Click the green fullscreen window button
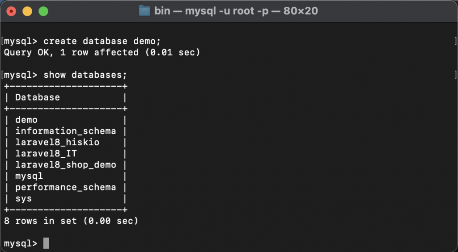This screenshot has width=458, height=252. 43,11
